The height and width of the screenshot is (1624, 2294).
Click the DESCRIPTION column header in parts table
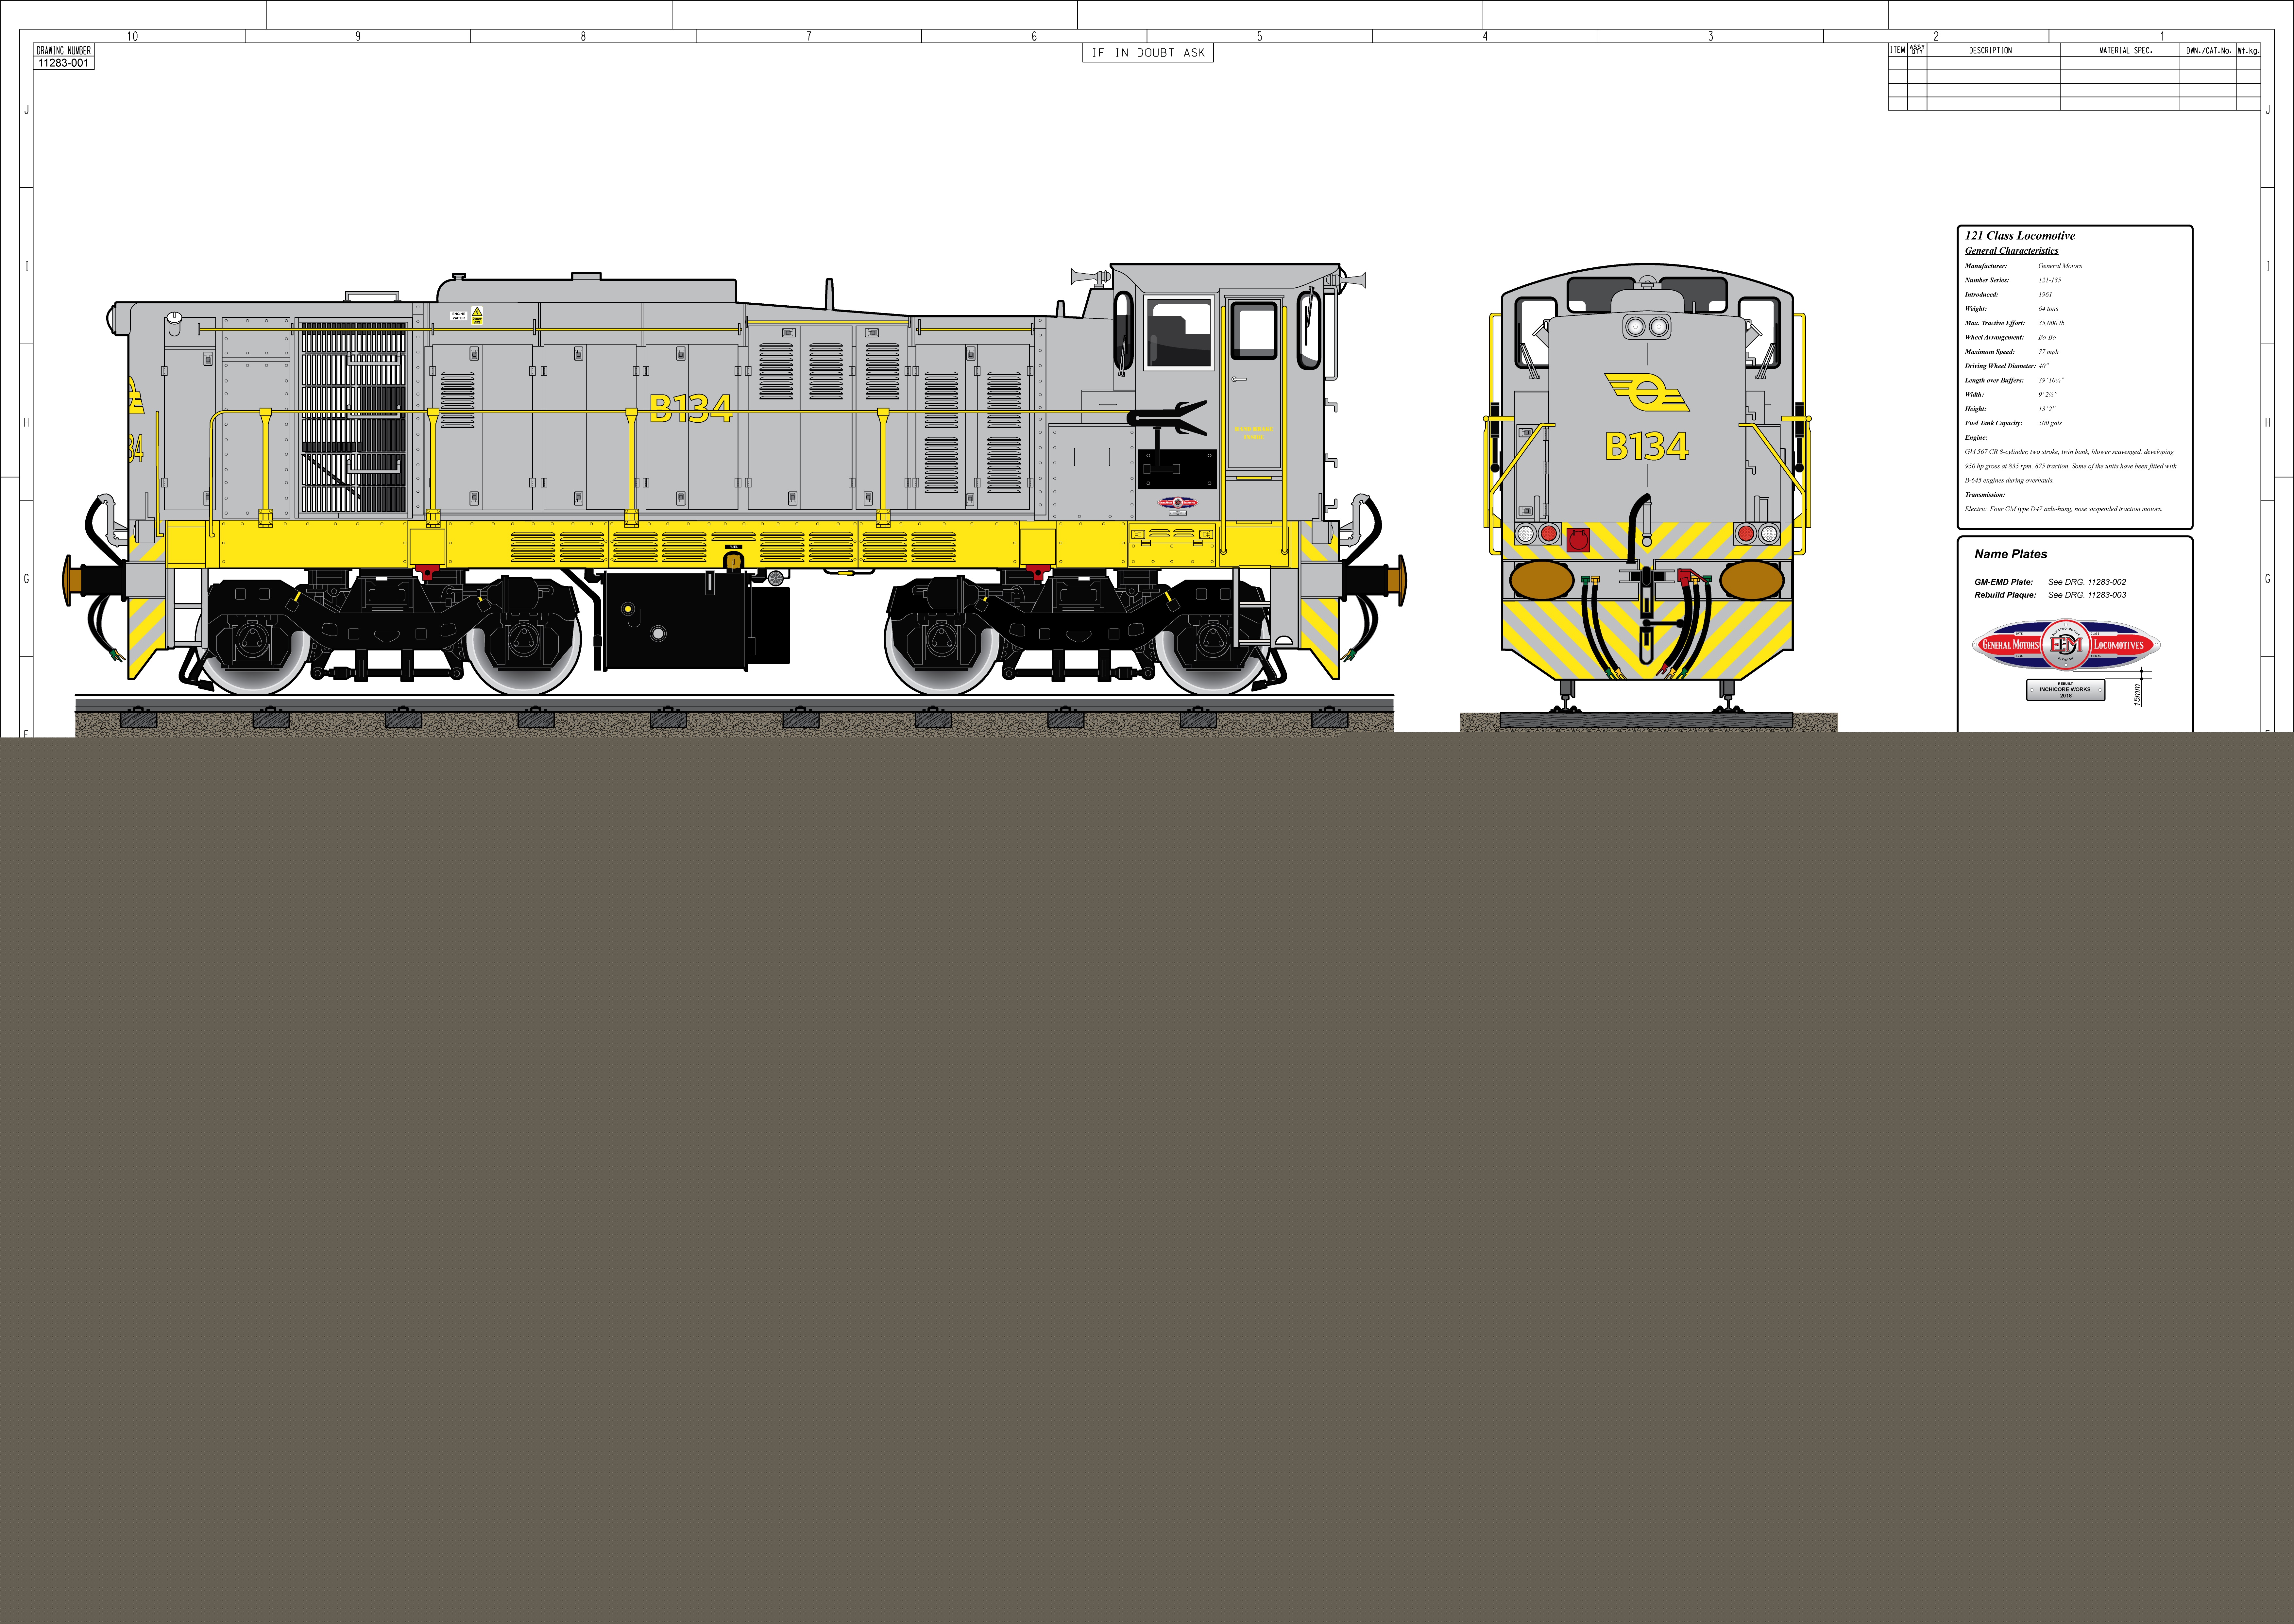[x=1990, y=50]
